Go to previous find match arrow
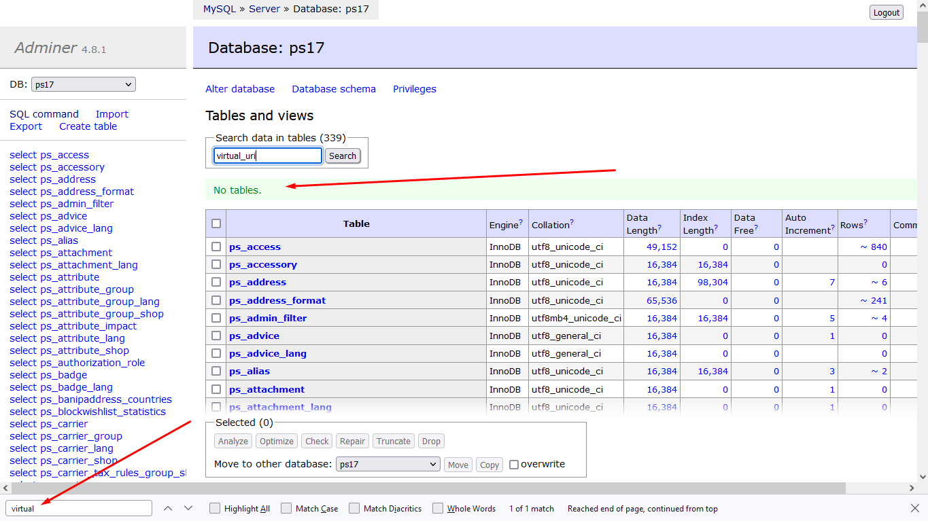Viewport: 928px width, 521px height. (168, 508)
